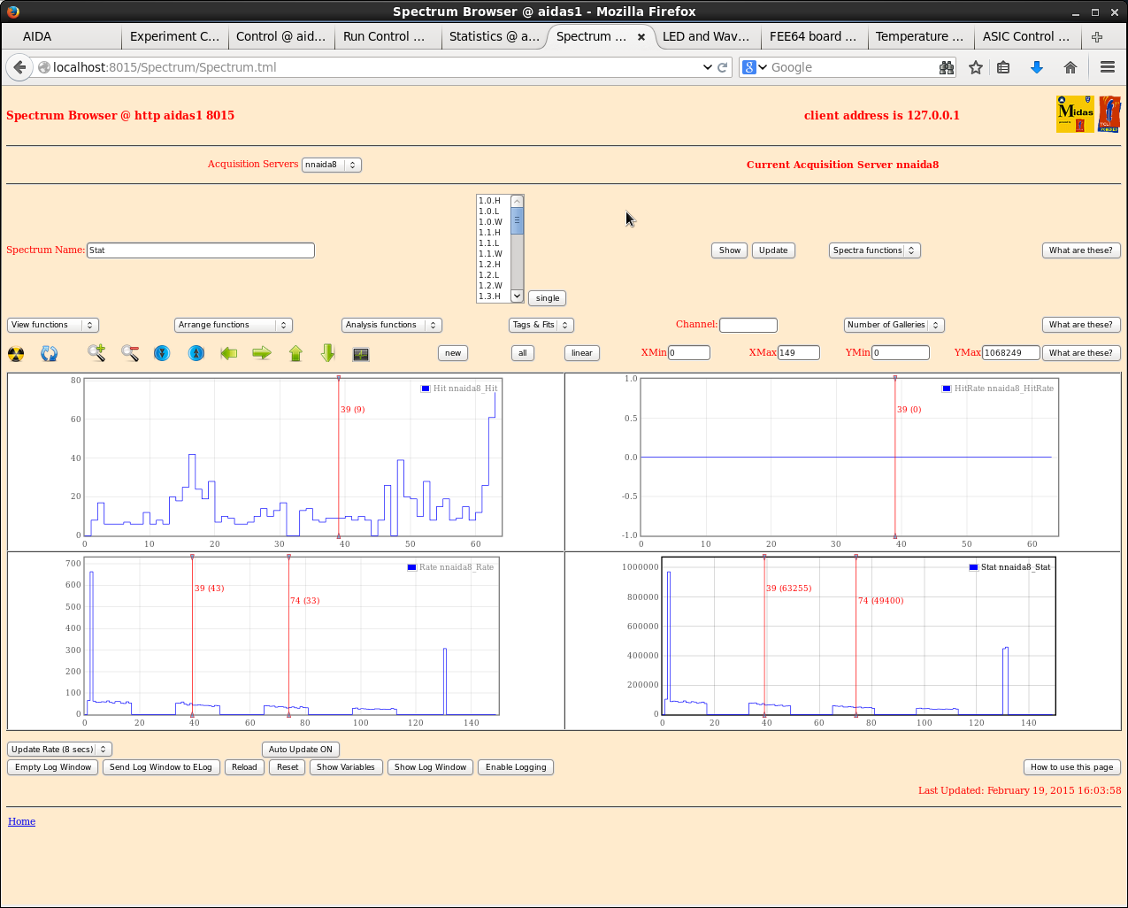Viewport: 1128px width, 908px height.
Task: Click in the Spectrum Name input field
Action: click(x=201, y=250)
